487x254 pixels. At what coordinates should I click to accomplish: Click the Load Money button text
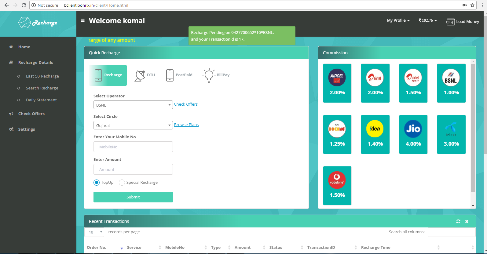(x=467, y=22)
